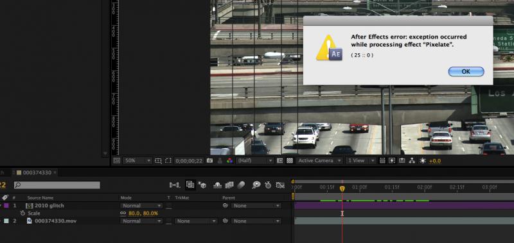The image size is (514, 243).
Task: Click the timeline layer search field
Action: [57, 185]
